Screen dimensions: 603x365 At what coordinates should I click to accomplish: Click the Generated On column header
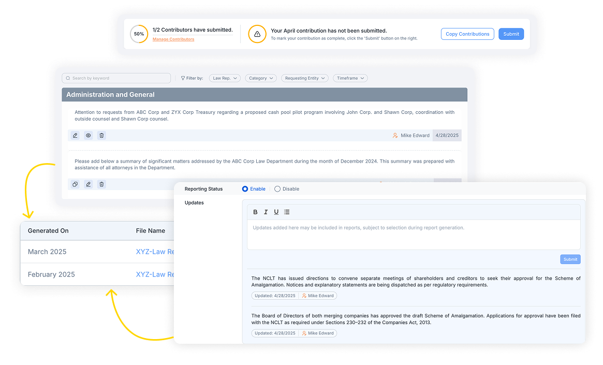pos(48,231)
